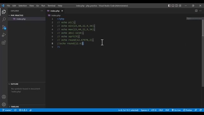Change indentation via Spaces: 4
This screenshot has height=115, width=204.
(145, 110)
